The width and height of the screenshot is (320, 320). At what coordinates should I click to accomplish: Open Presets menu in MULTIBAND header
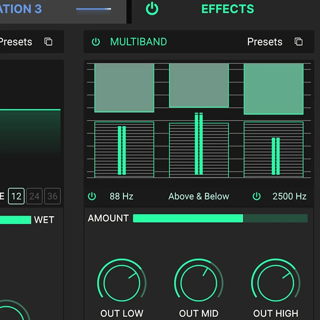pos(265,42)
